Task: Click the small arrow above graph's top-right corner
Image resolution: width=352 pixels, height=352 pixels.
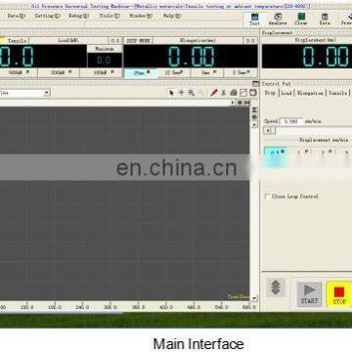Action: [x=233, y=103]
